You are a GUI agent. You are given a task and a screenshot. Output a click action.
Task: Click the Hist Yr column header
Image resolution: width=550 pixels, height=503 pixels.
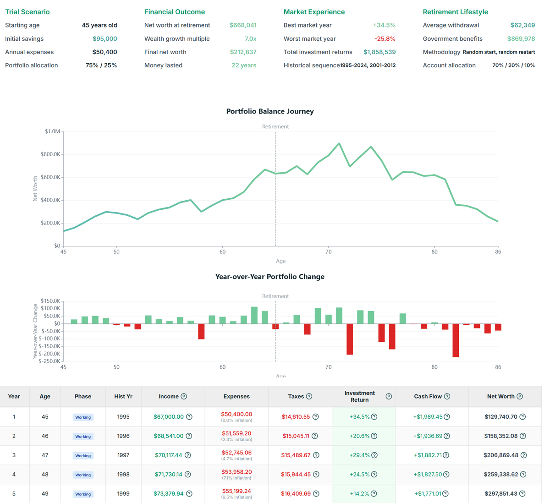click(x=123, y=396)
